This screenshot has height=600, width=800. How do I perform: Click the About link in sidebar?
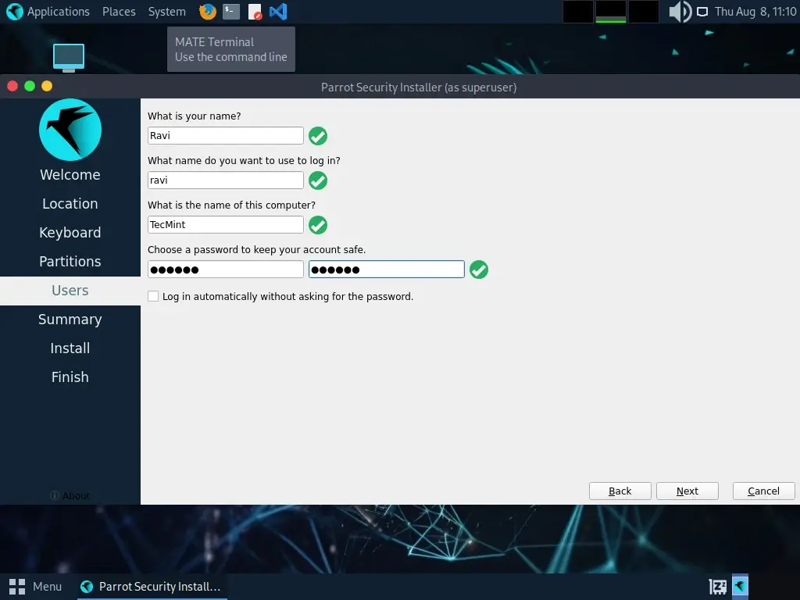coord(70,495)
